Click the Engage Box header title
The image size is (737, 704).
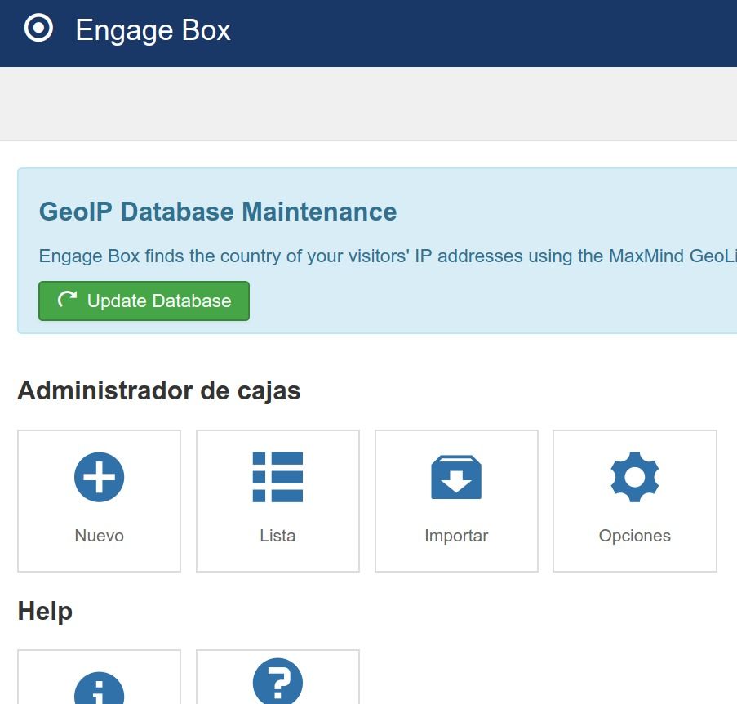153,30
